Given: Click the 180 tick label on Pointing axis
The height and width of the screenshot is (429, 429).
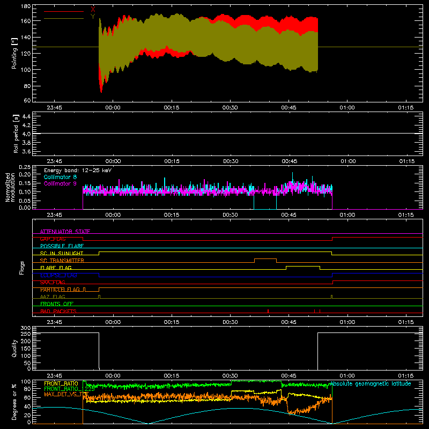Looking at the screenshot, I should pyautogui.click(x=26, y=6).
